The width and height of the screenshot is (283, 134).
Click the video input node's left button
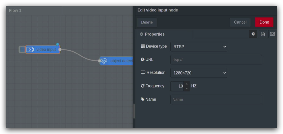(22, 49)
